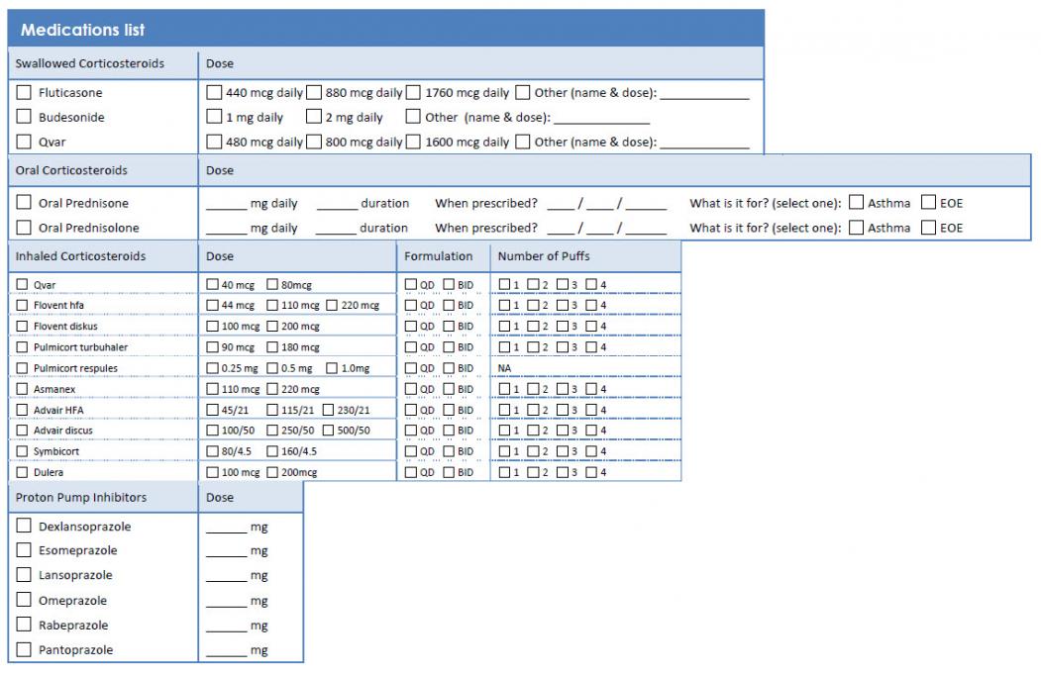
Task: Check the Flovent diskus checkbox
Action: tap(22, 327)
